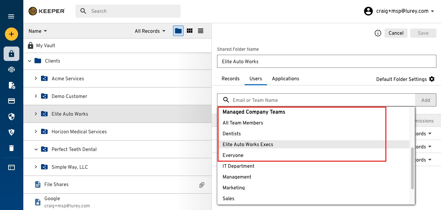Select Marketing team from the list

click(x=314, y=188)
